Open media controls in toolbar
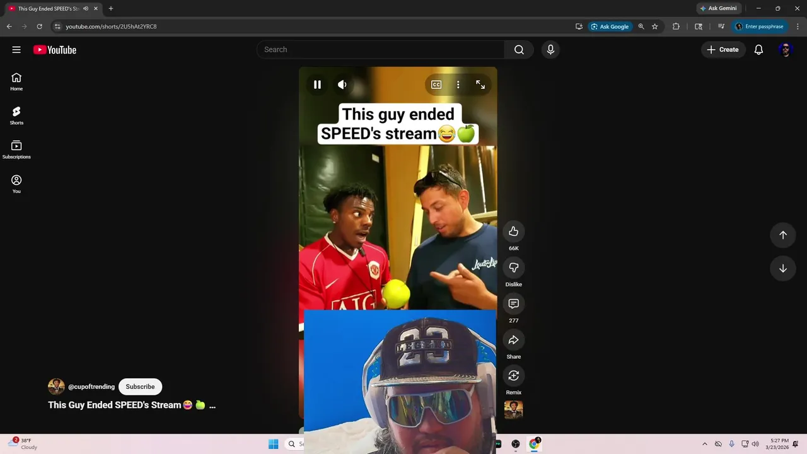This screenshot has height=454, width=807. [721, 26]
